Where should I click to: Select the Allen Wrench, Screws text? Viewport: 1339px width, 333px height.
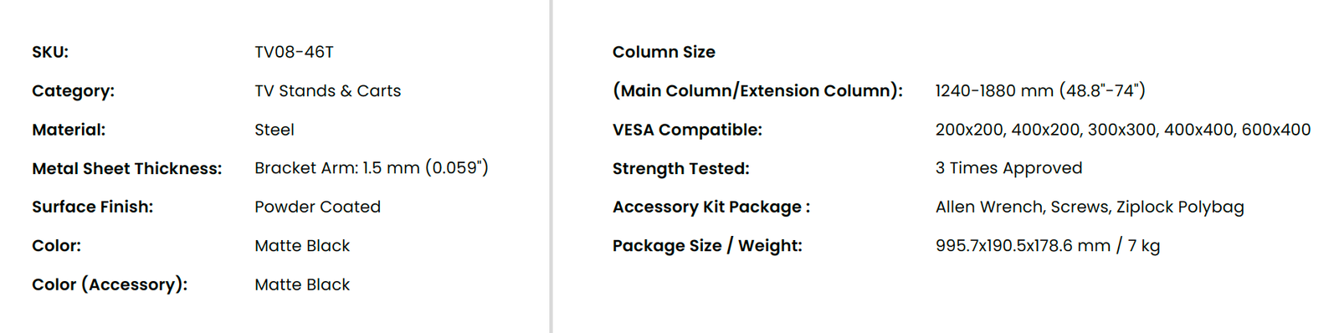point(1023,207)
